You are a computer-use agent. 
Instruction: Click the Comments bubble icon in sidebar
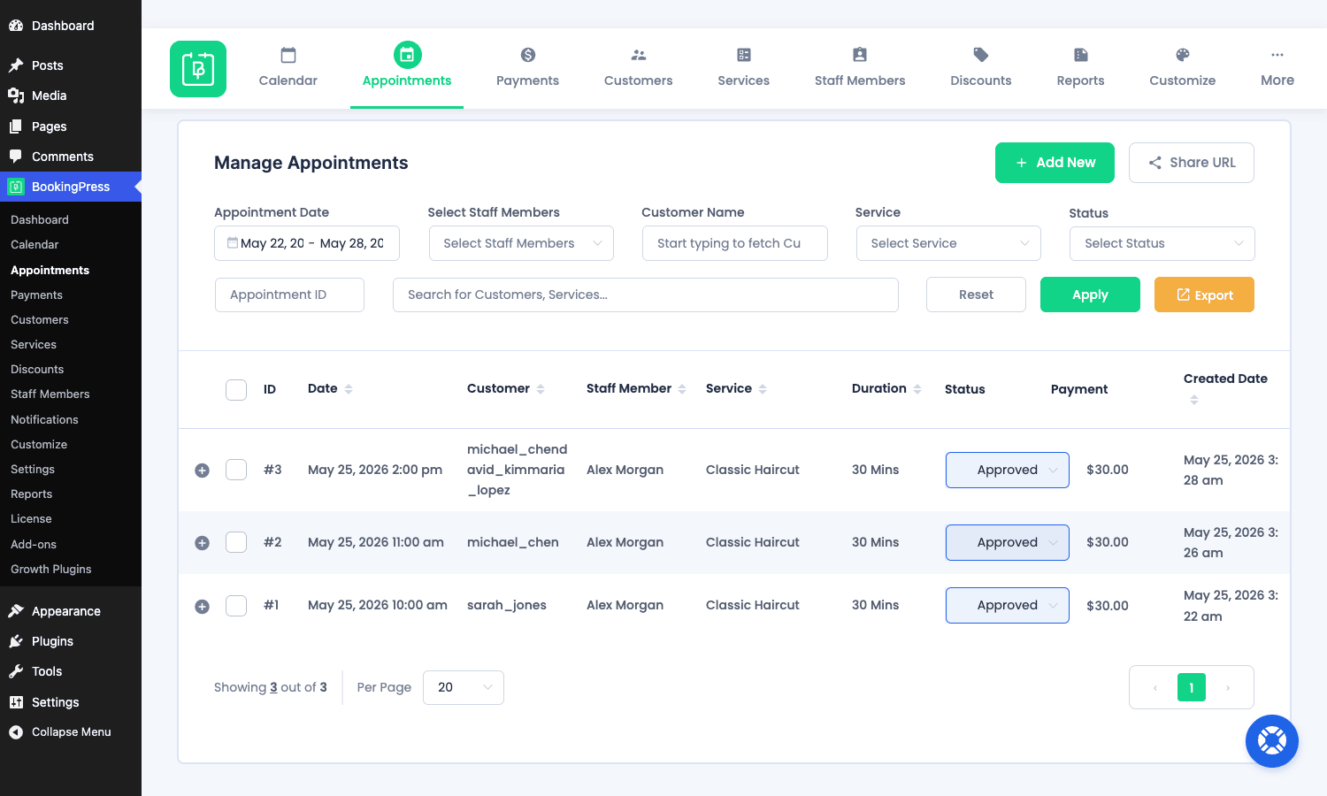(x=16, y=157)
